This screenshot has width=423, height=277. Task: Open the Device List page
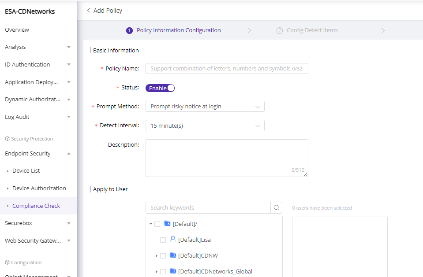tap(26, 170)
